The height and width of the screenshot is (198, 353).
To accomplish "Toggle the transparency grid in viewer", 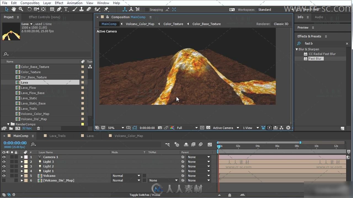I will [x=208, y=128].
